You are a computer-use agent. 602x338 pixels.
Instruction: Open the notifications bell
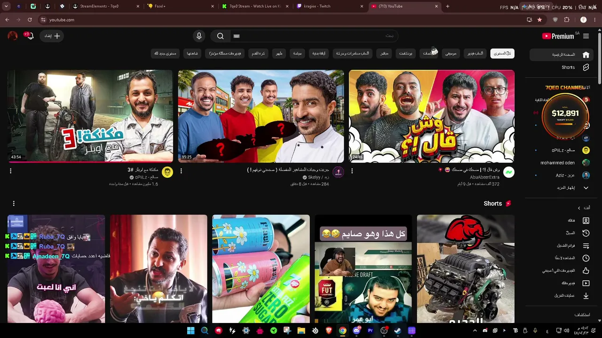pos(31,36)
